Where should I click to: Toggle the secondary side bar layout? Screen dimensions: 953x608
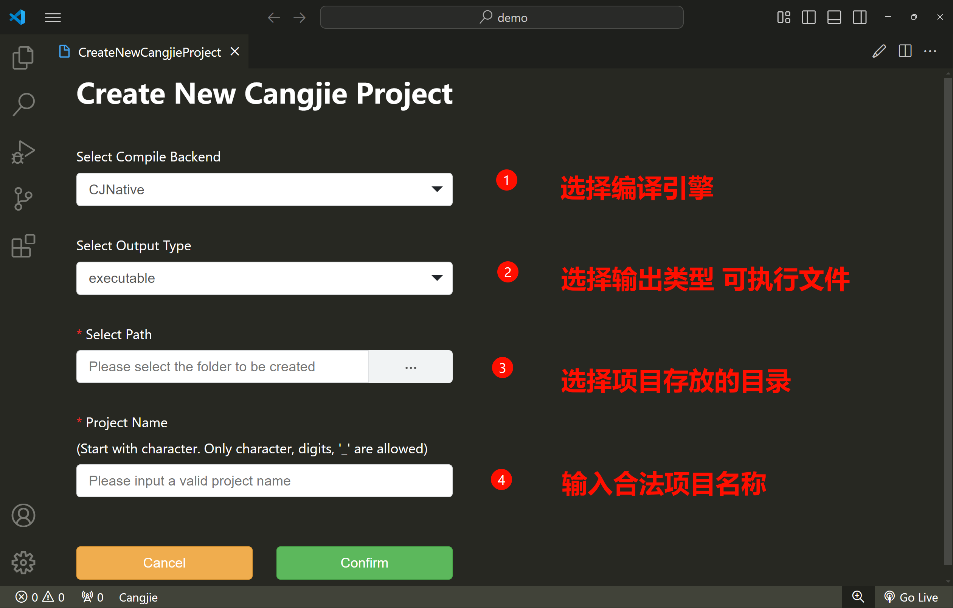[x=859, y=17]
